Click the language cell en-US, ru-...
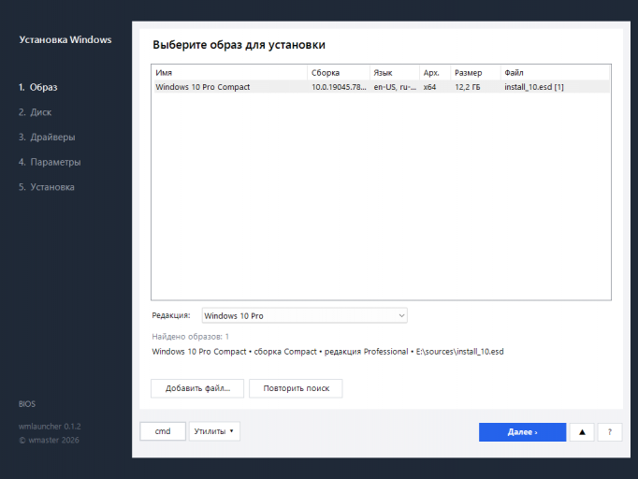 click(x=395, y=87)
